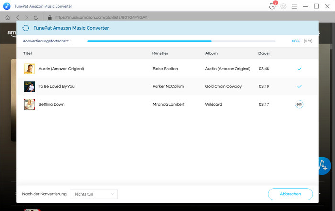Click the TunePat app logo in title bar
This screenshot has width=335, height=211.
tap(7, 6)
